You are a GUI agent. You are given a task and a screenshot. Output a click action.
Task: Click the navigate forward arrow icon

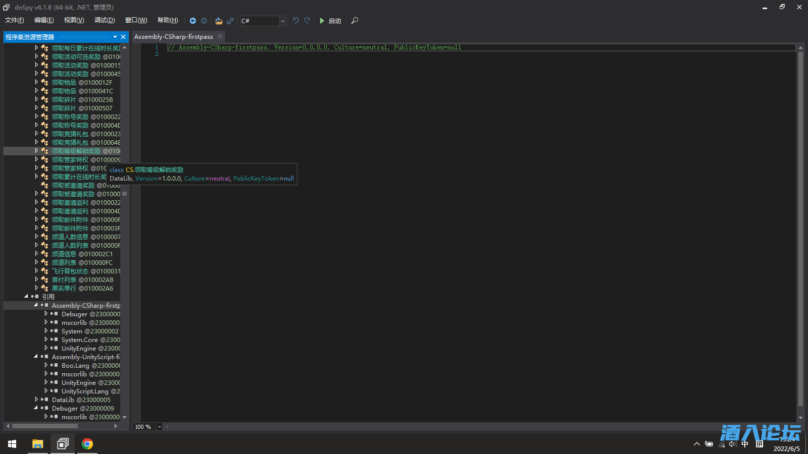tap(204, 21)
